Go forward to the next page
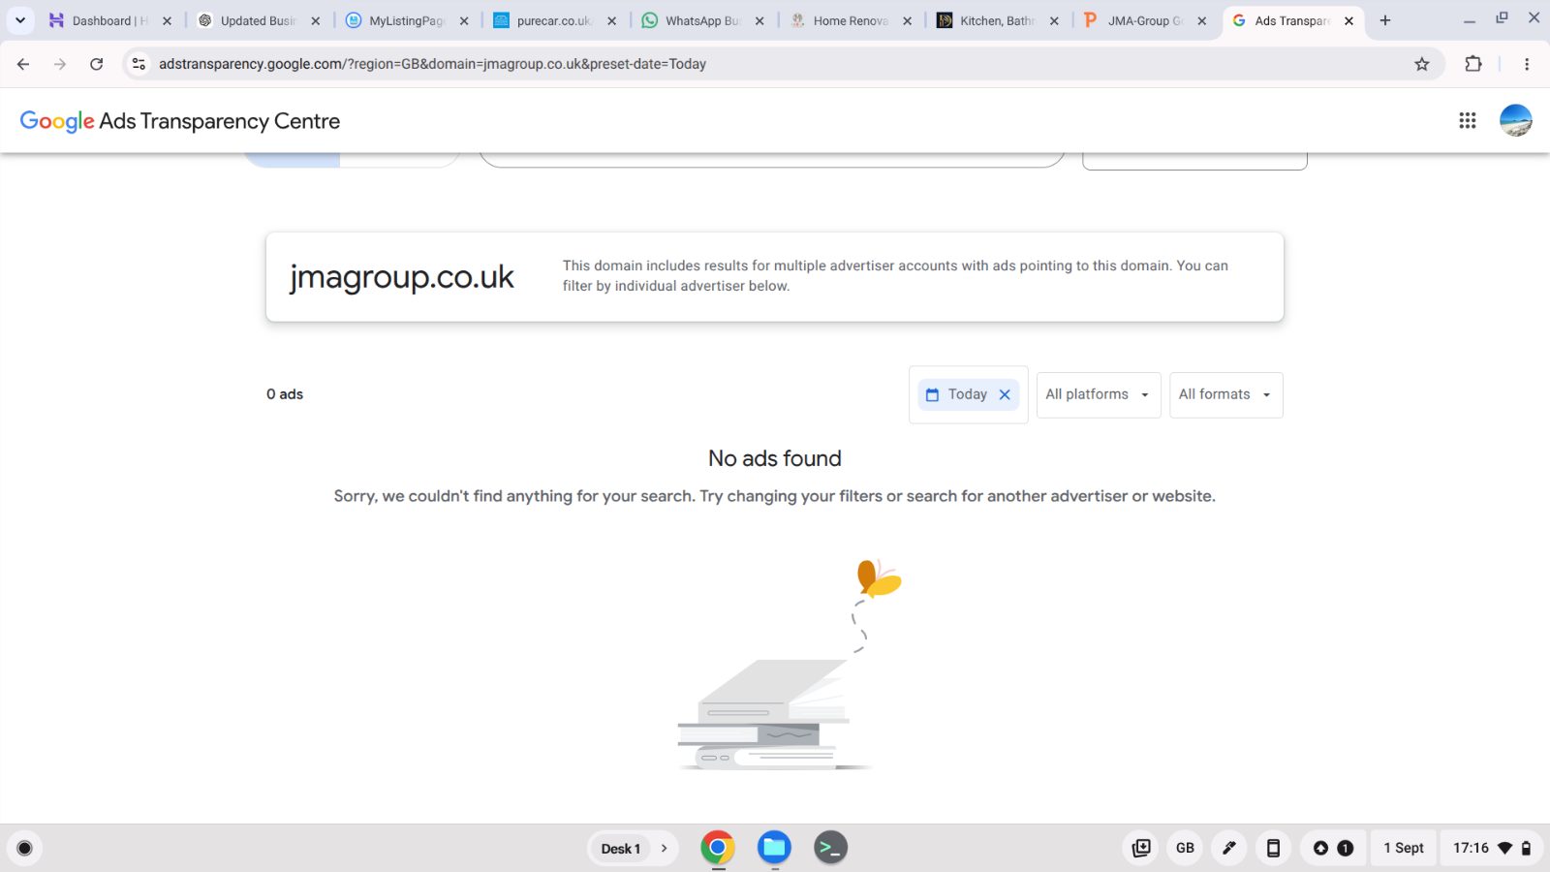 60,64
